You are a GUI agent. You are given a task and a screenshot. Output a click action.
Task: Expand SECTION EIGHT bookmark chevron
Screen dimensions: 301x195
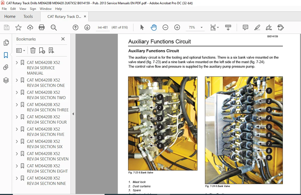click(x=17, y=166)
